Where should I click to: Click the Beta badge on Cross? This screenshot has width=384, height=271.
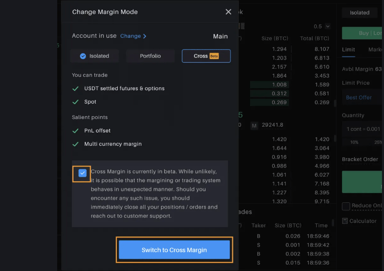pos(214,56)
